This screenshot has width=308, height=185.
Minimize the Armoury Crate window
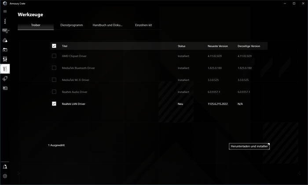point(285,4)
